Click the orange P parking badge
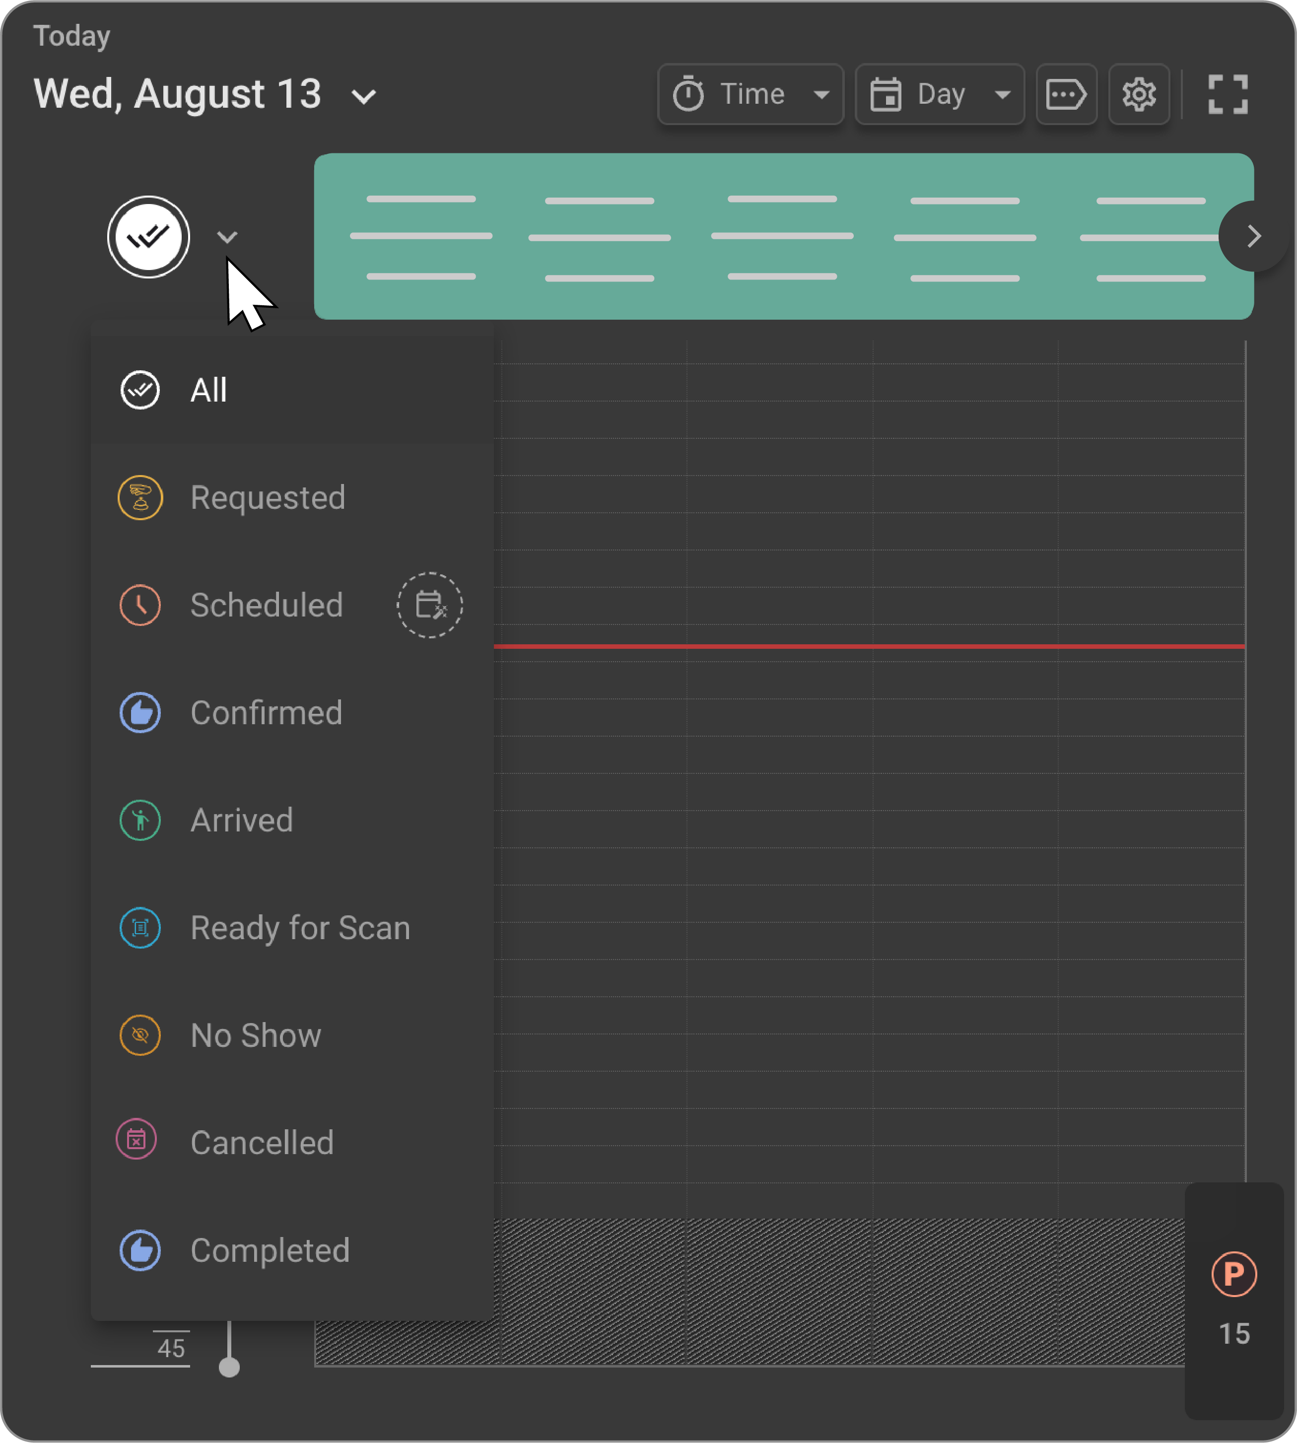 click(1234, 1276)
